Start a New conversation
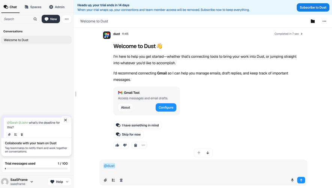The height and width of the screenshot is (188, 332). [x=51, y=19]
